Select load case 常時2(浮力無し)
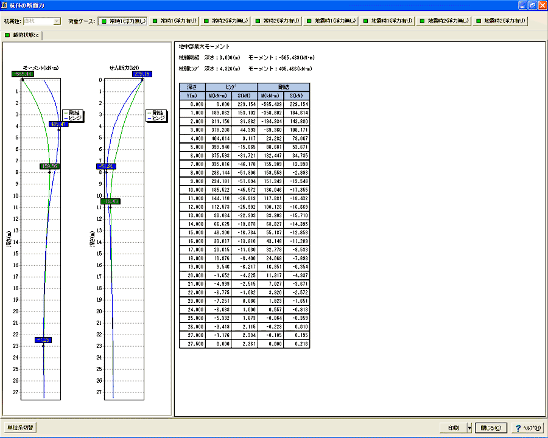 225,21
